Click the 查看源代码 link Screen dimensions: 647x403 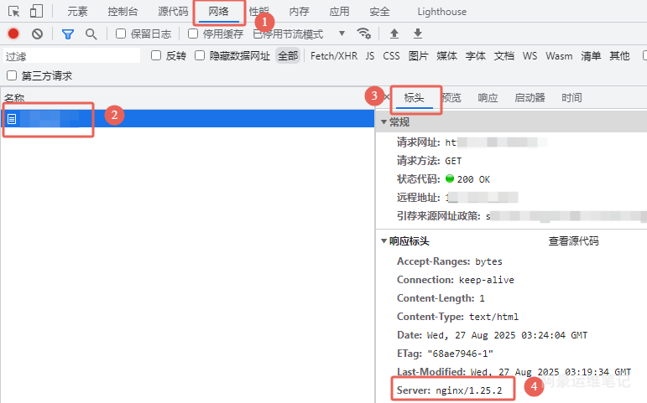click(x=573, y=241)
